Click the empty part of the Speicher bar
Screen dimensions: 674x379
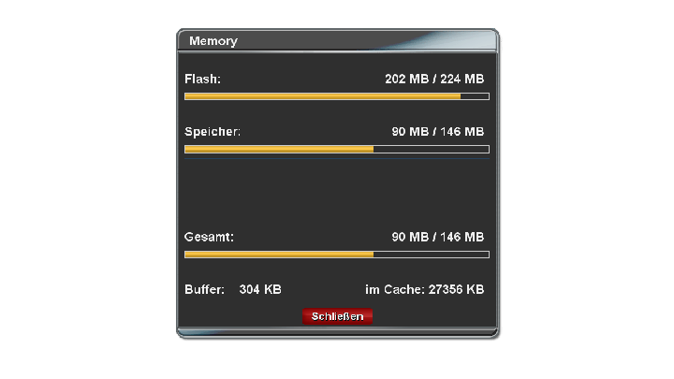pyautogui.click(x=431, y=149)
